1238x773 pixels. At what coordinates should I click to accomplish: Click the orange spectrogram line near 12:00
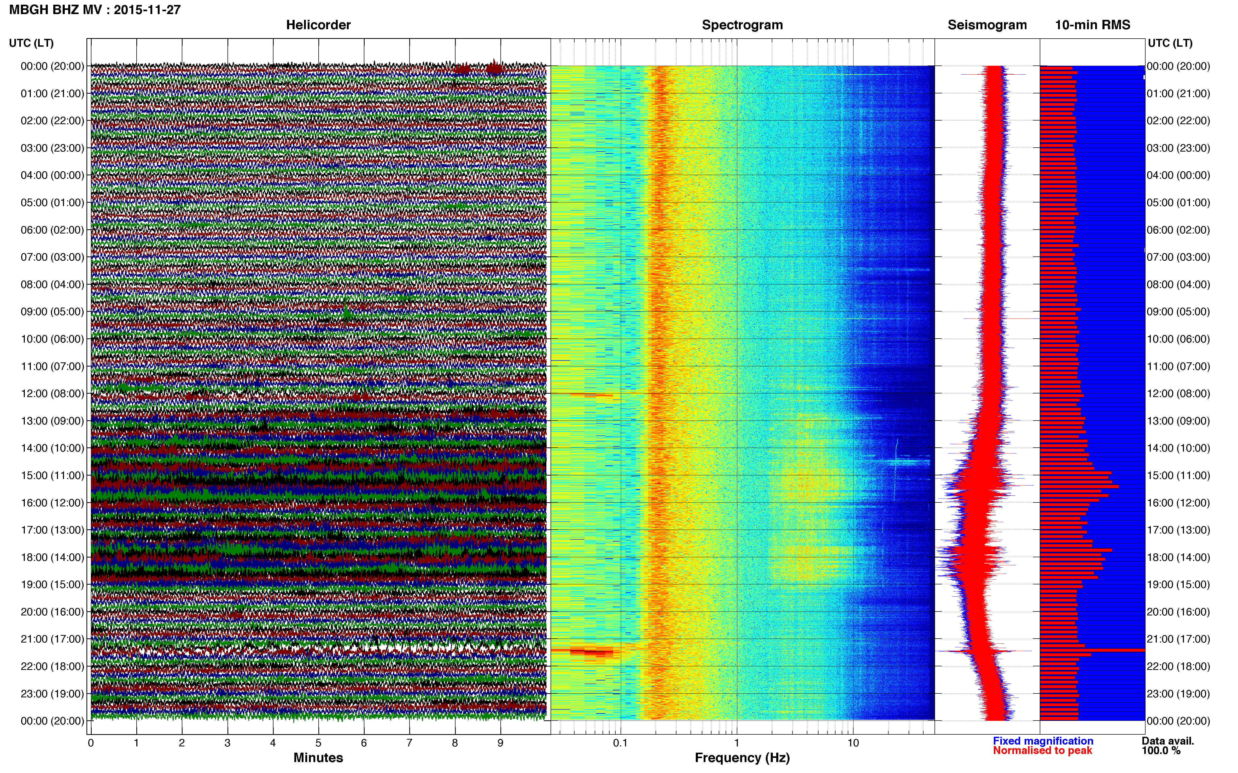591,395
